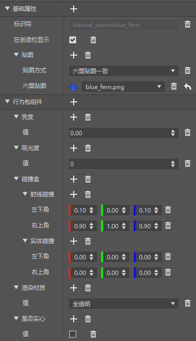Click the blue Z field of 实体碰撞 左下角

click(x=148, y=257)
